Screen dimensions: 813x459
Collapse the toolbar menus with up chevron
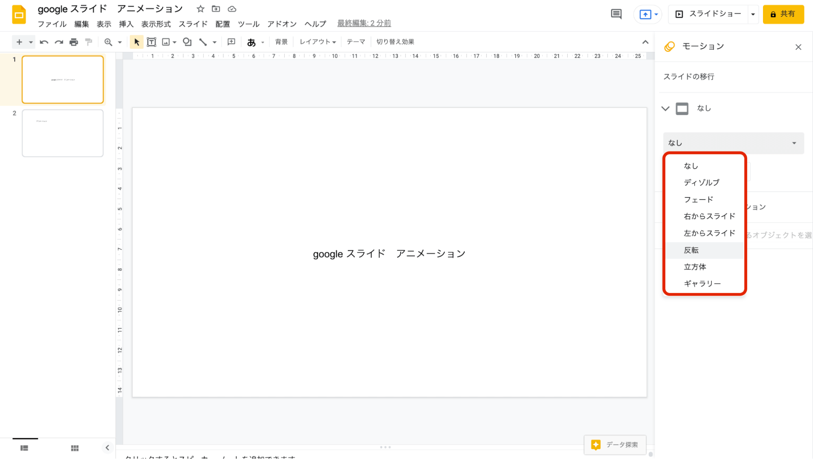pos(645,42)
